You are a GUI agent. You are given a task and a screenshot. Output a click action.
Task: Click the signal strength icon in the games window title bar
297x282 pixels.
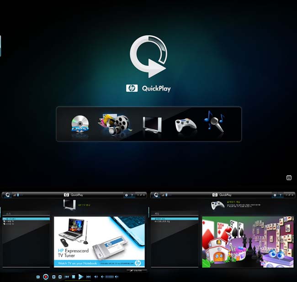pos(163,195)
